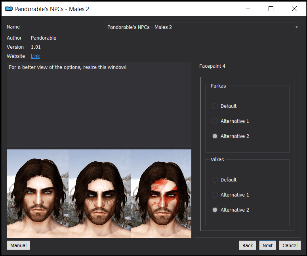Viewport: 307px width, 256px height.
Task: Click the resize hint description box
Action: pyautogui.click(x=99, y=104)
